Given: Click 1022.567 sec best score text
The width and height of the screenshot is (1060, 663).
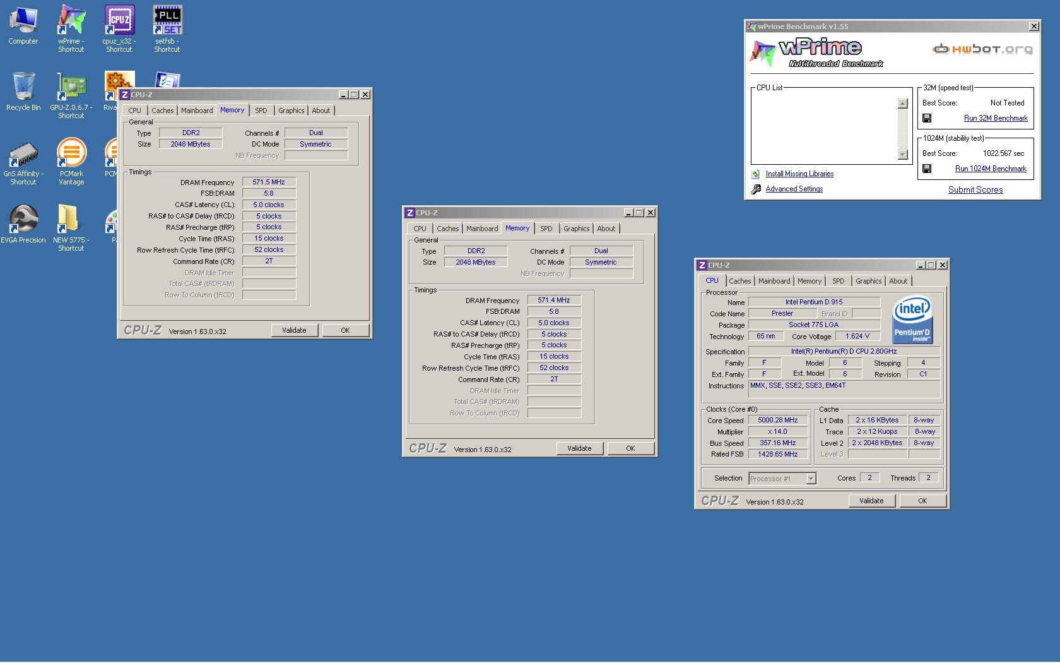Looking at the screenshot, I should point(1004,153).
